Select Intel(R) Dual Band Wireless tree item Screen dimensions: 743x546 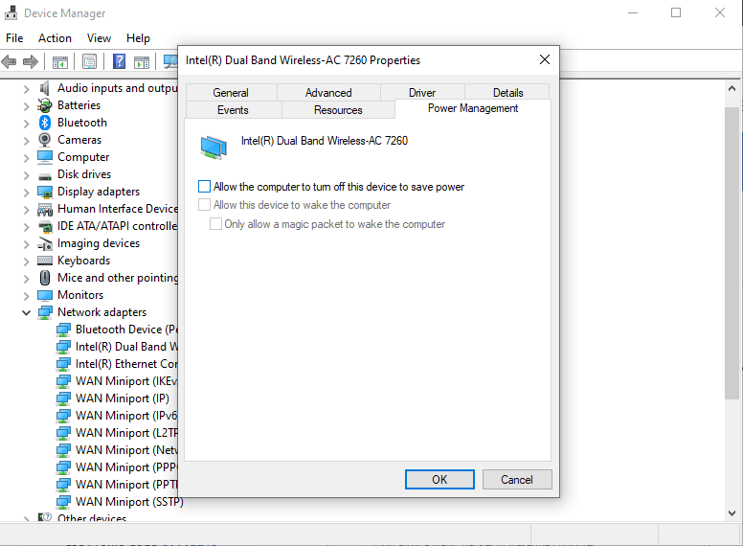pos(126,347)
